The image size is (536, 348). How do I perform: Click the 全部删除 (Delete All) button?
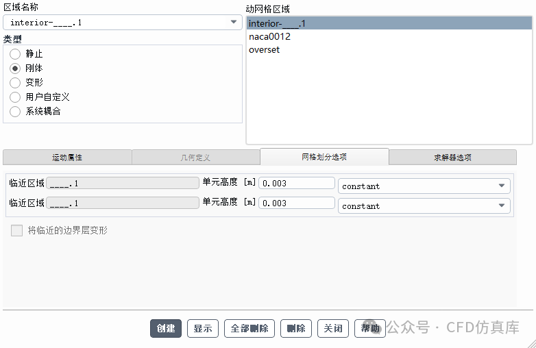(249, 329)
